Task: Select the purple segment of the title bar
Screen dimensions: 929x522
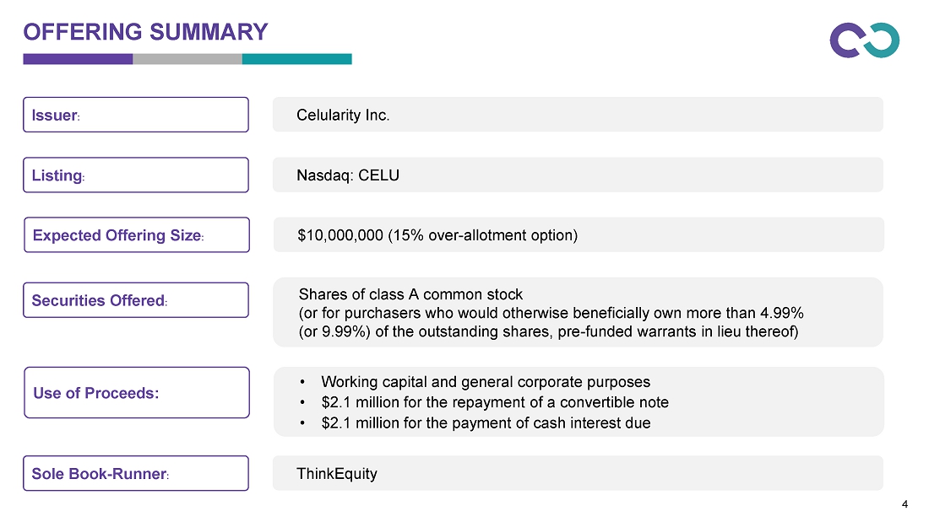Action: [78, 59]
